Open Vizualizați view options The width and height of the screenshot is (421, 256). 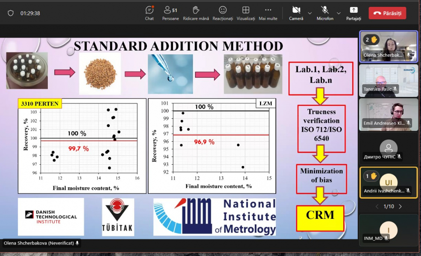tap(246, 13)
